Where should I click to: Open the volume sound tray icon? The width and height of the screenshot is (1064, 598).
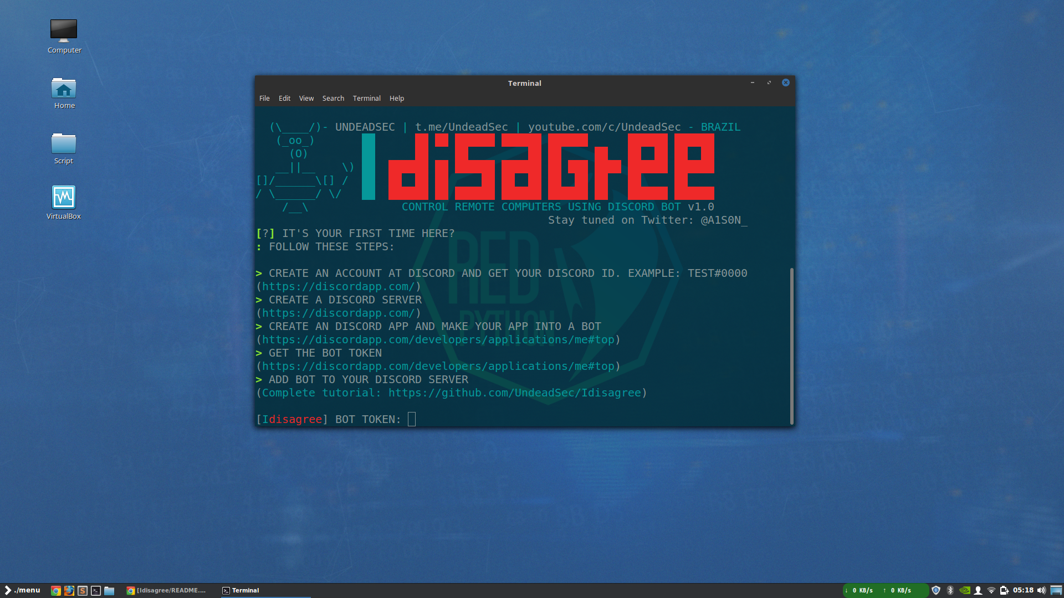tap(1041, 590)
